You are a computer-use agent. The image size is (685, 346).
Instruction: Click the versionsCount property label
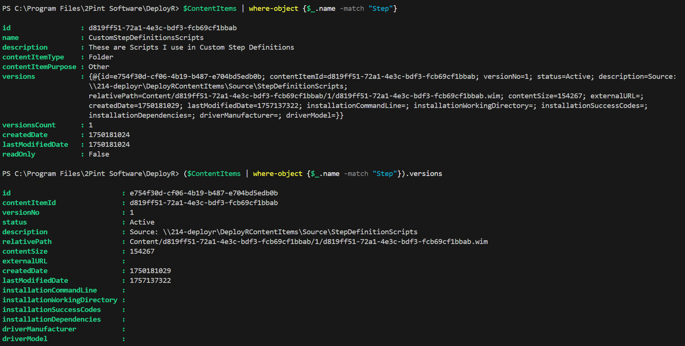(29, 125)
